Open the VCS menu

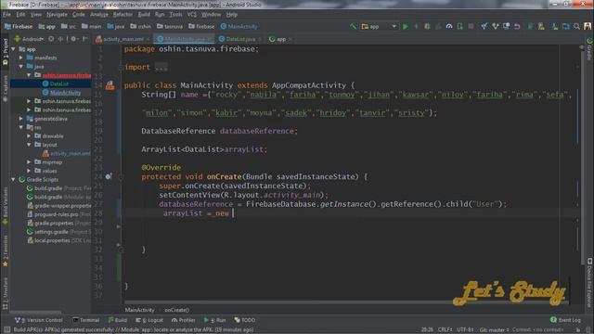click(x=192, y=15)
